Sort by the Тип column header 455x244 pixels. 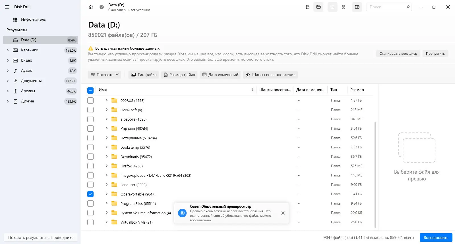334,90
